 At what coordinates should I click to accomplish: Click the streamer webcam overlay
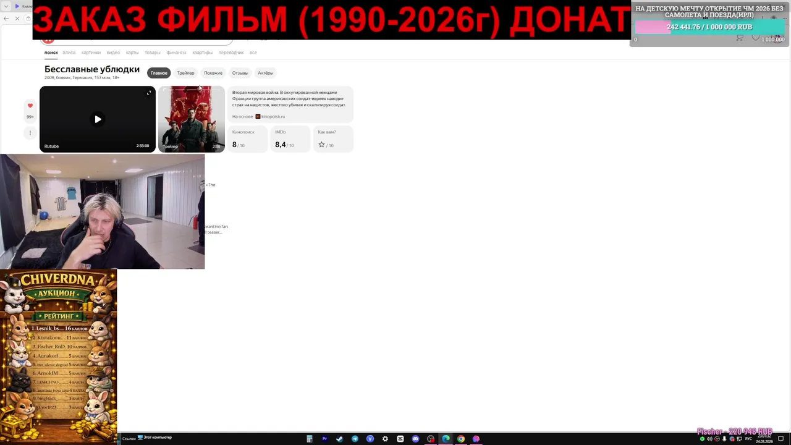(102, 211)
